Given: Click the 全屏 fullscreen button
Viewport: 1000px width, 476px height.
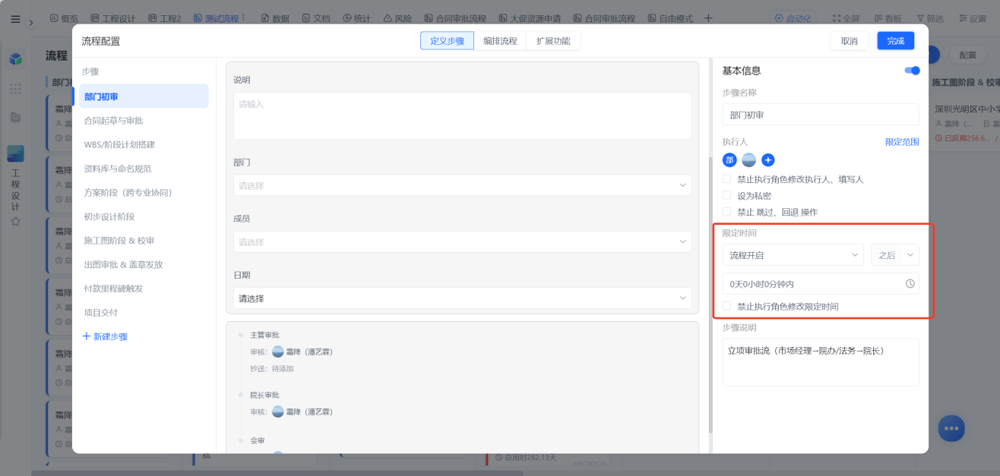Looking at the screenshot, I should click(846, 17).
